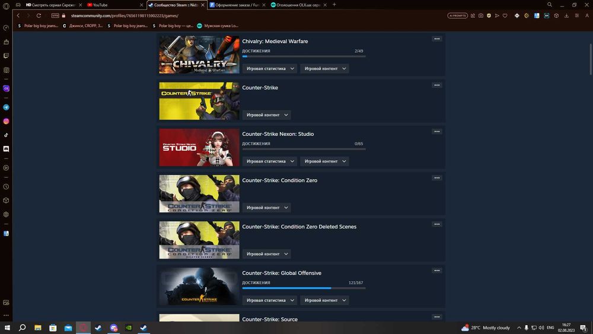Open the extensions cube icon in toolbar
This screenshot has height=334, width=593.
556,15
